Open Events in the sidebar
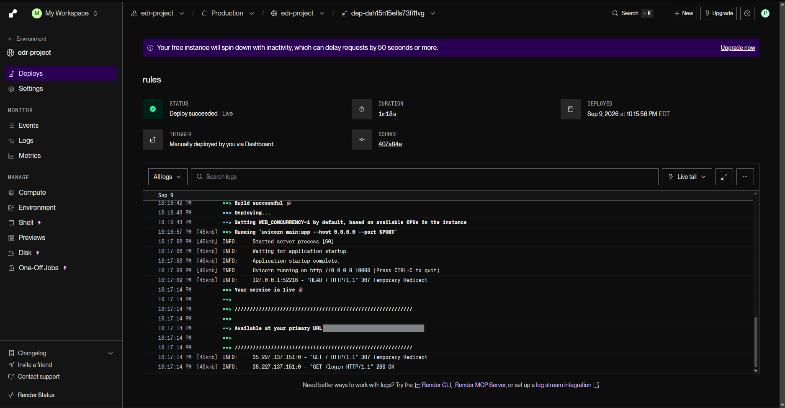Screen dimensions: 785x408 (x=61, y=125)
